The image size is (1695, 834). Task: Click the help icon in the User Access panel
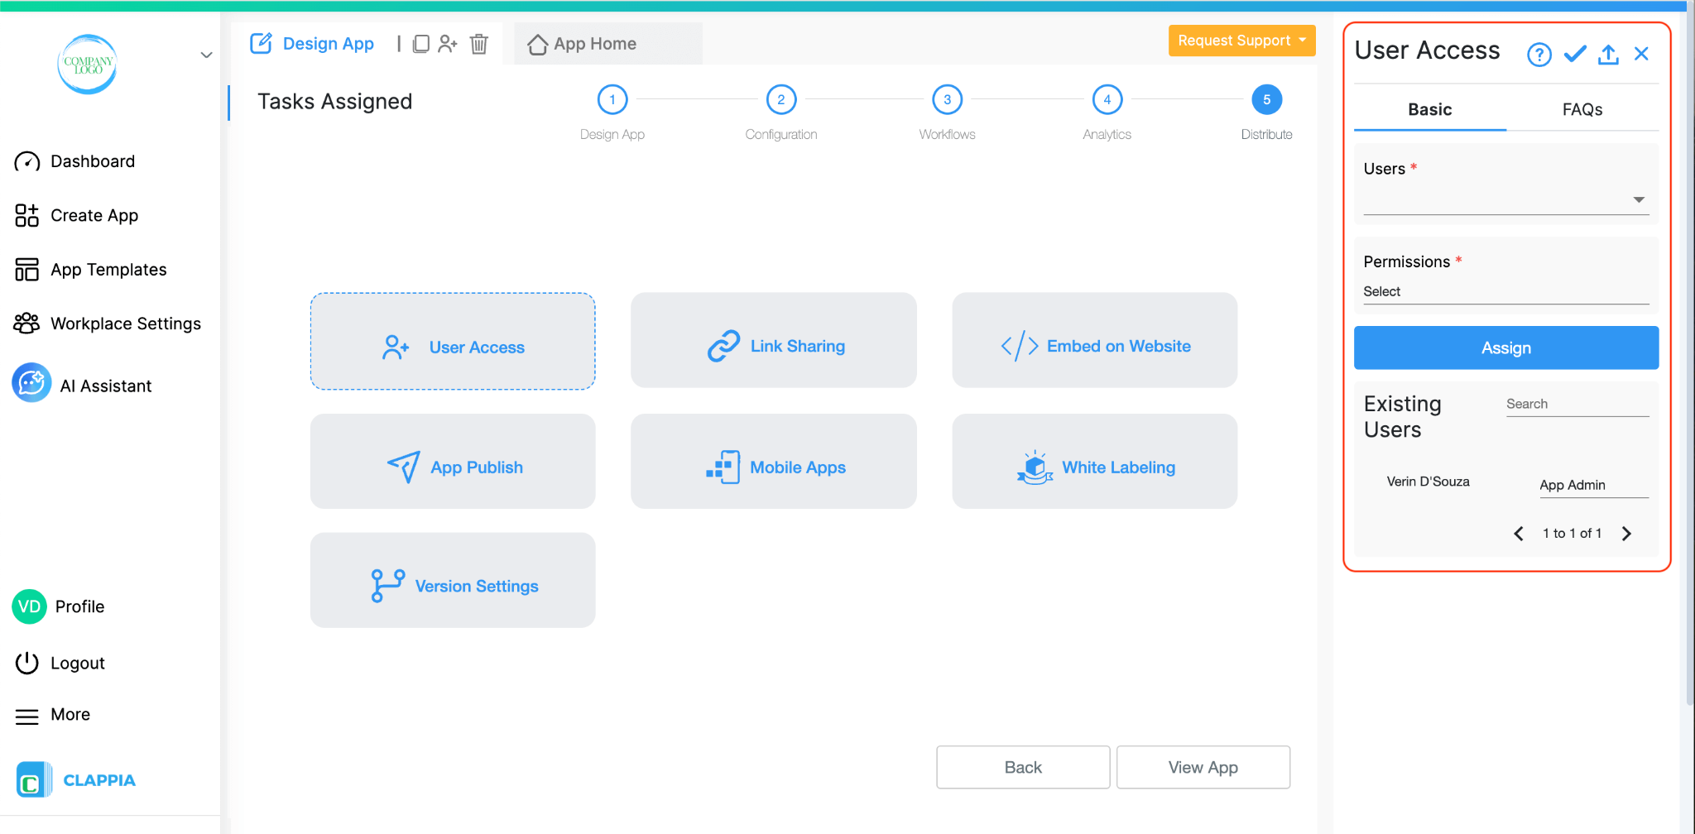pyautogui.click(x=1539, y=53)
